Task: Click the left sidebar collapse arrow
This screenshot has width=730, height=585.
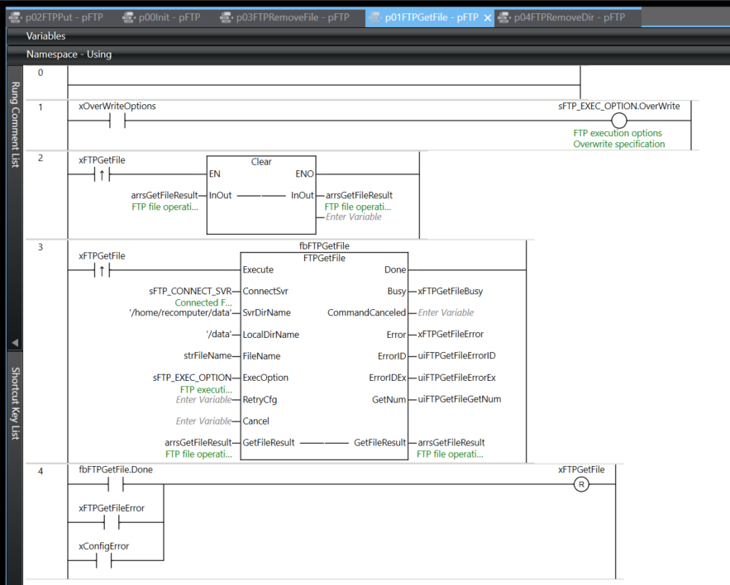Action: click(14, 343)
